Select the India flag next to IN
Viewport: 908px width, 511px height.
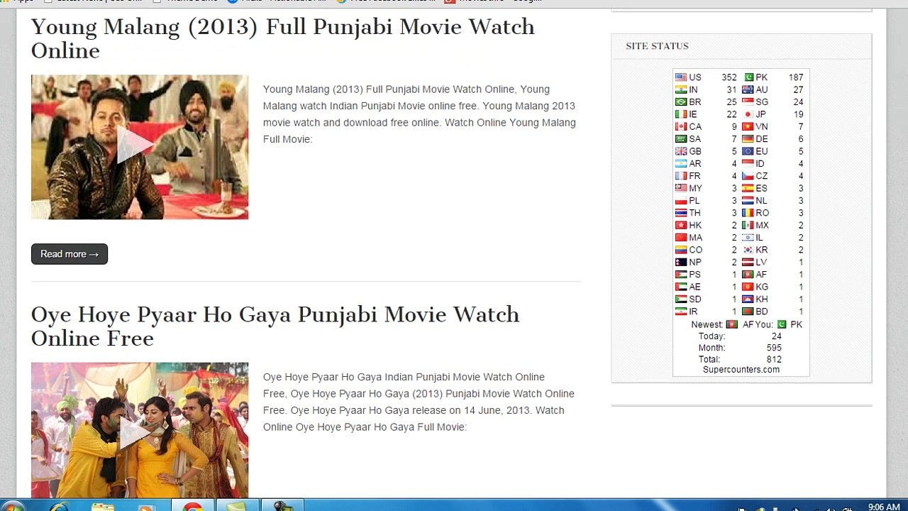point(681,89)
